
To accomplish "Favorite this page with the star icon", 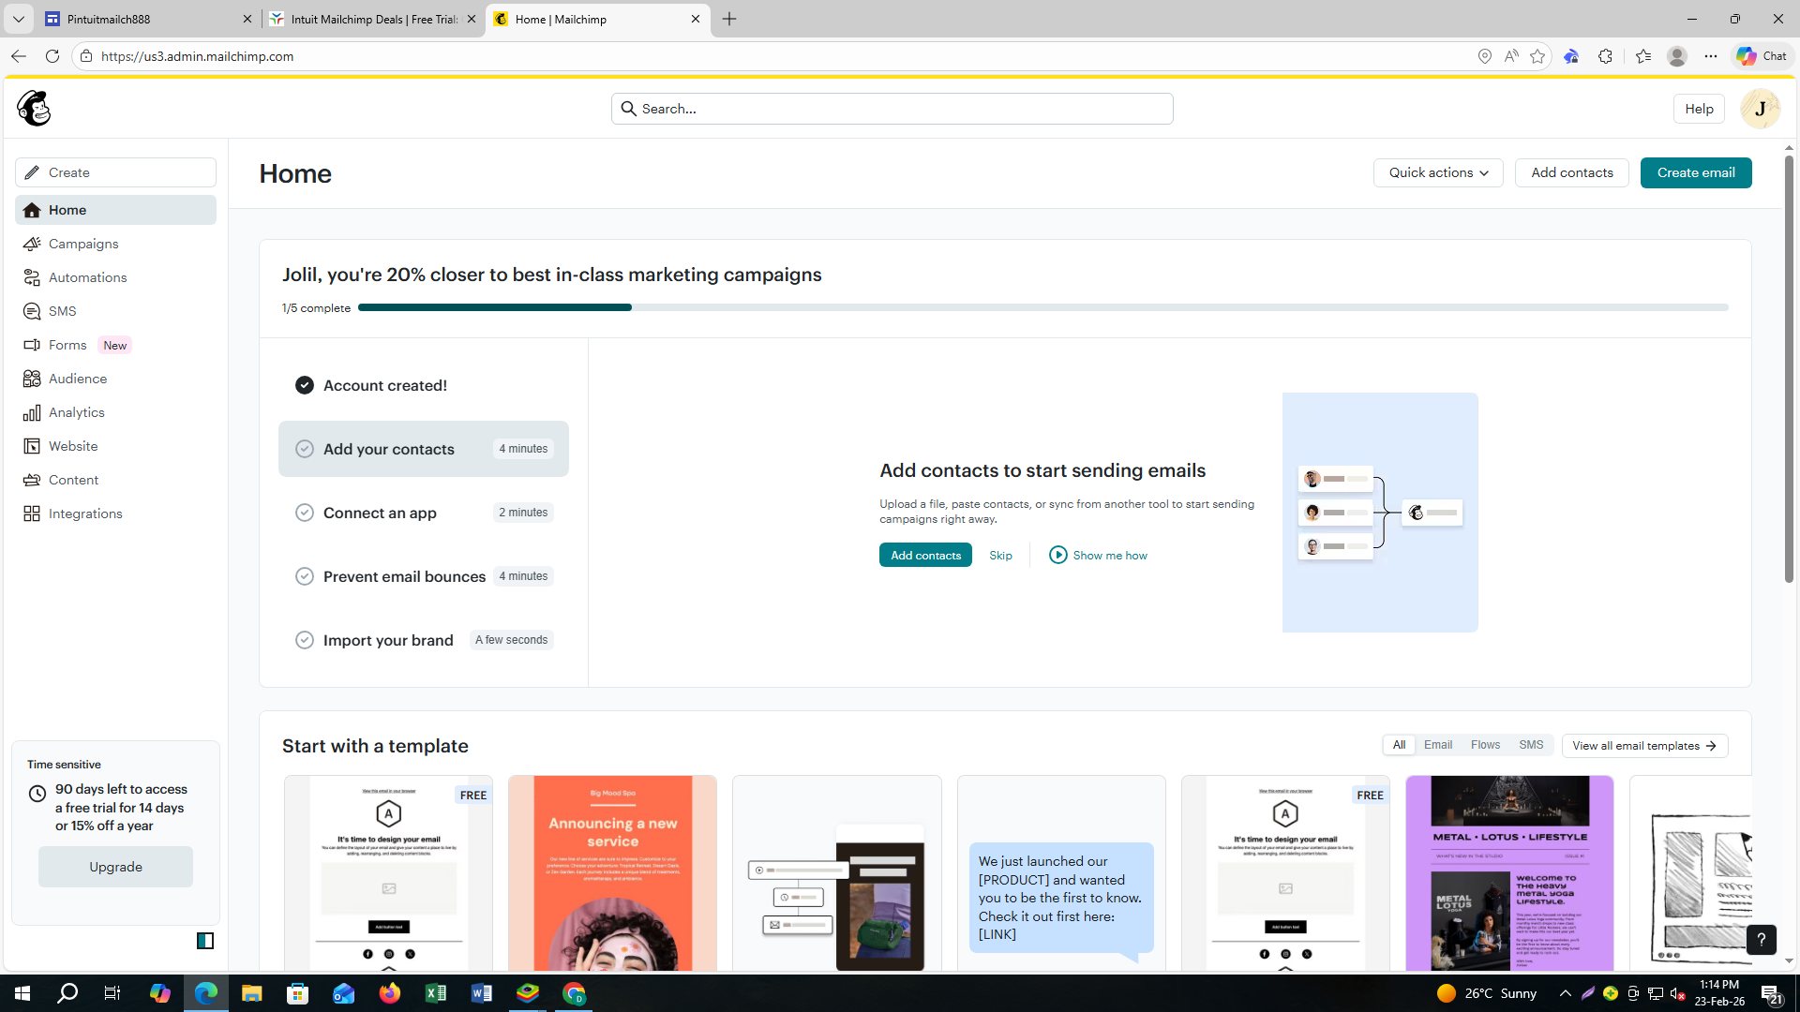I will [x=1537, y=56].
